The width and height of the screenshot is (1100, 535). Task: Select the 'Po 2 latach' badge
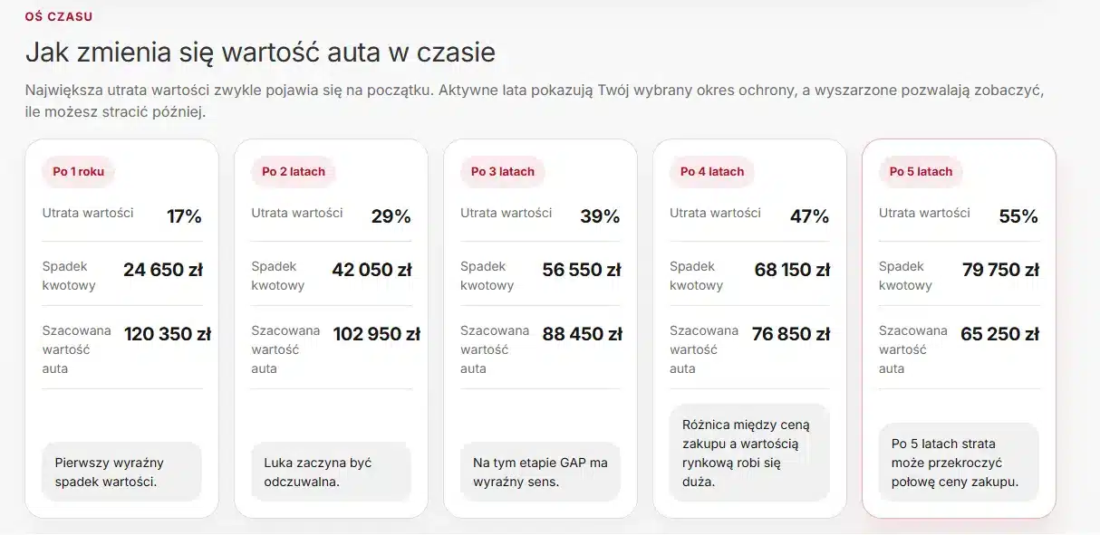click(294, 171)
